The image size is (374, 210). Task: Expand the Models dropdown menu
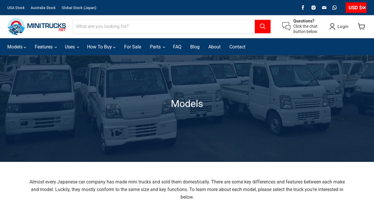16,47
